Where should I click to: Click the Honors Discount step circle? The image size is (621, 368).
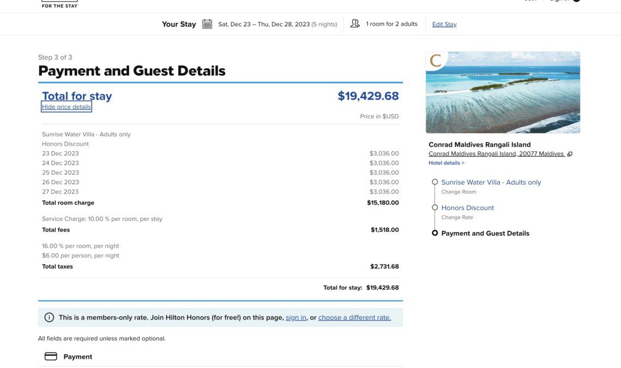point(435,207)
